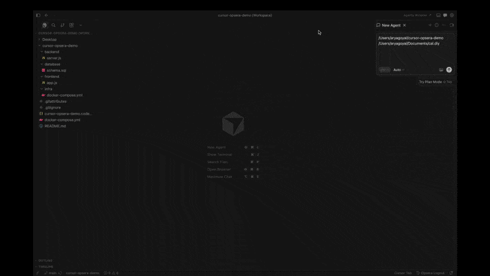490x276 pixels.
Task: Open the Search view icon
Action: coord(53,25)
